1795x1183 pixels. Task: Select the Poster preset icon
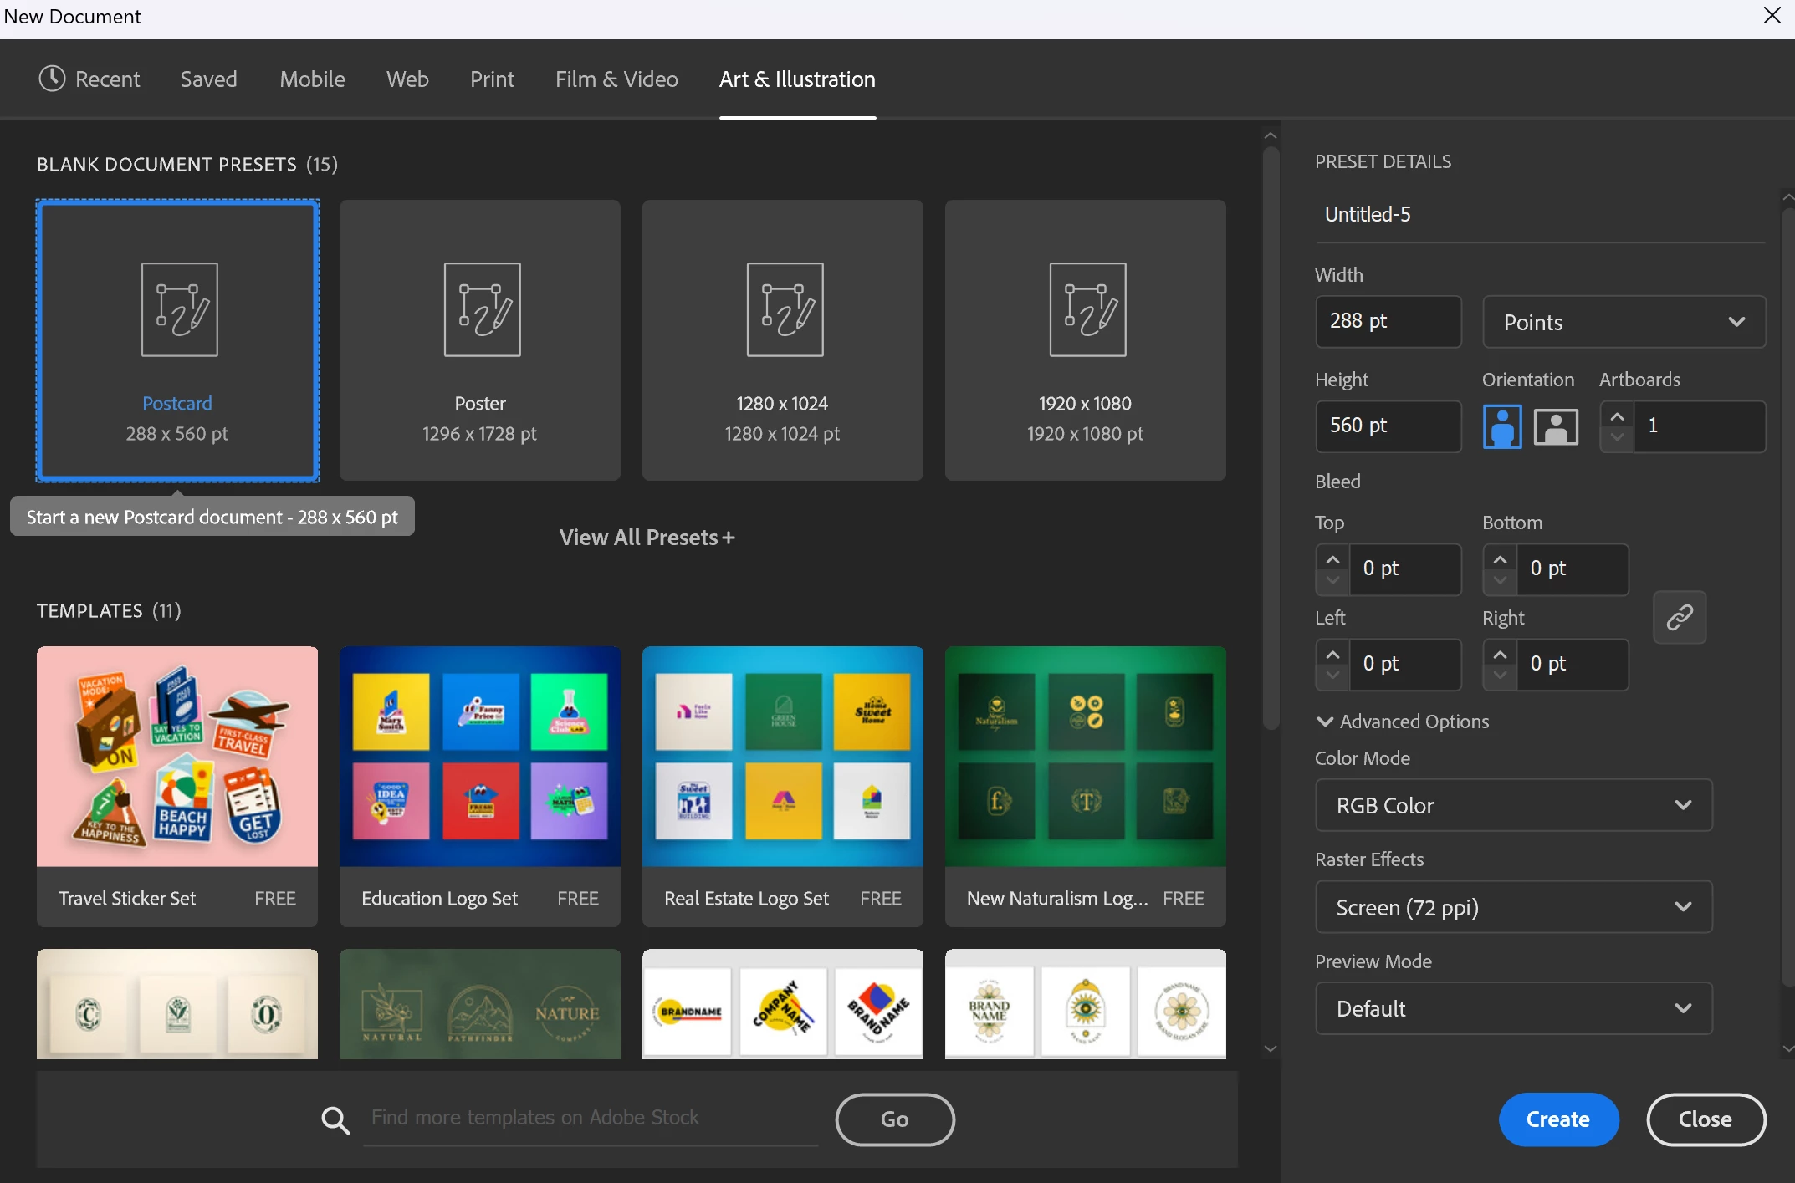pos(482,309)
